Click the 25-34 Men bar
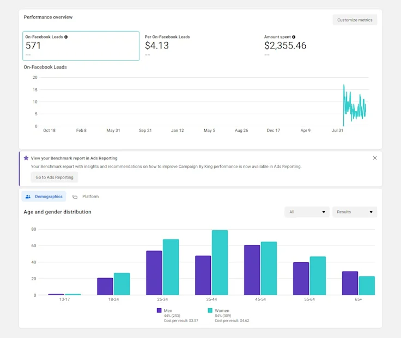 click(154, 273)
